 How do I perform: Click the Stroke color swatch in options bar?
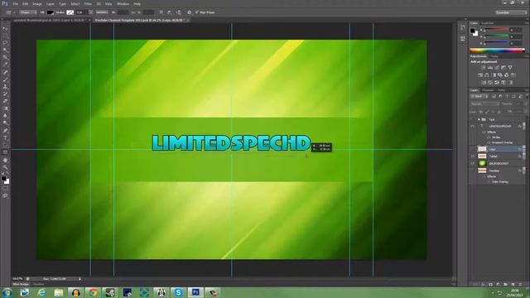[70, 12]
